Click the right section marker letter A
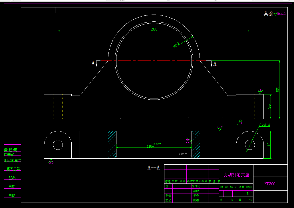294x208 pixels. pos(215,64)
